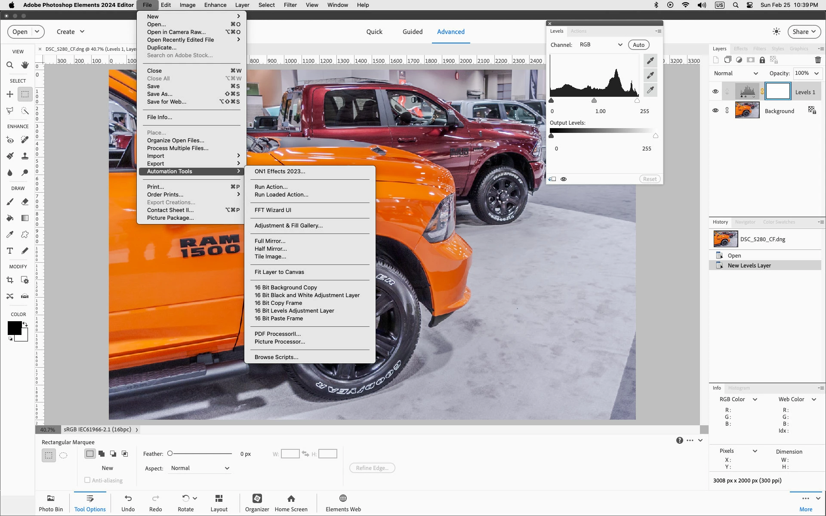Image resolution: width=826 pixels, height=516 pixels.
Task: Select the Horizontal Type tool
Action: pos(10,251)
